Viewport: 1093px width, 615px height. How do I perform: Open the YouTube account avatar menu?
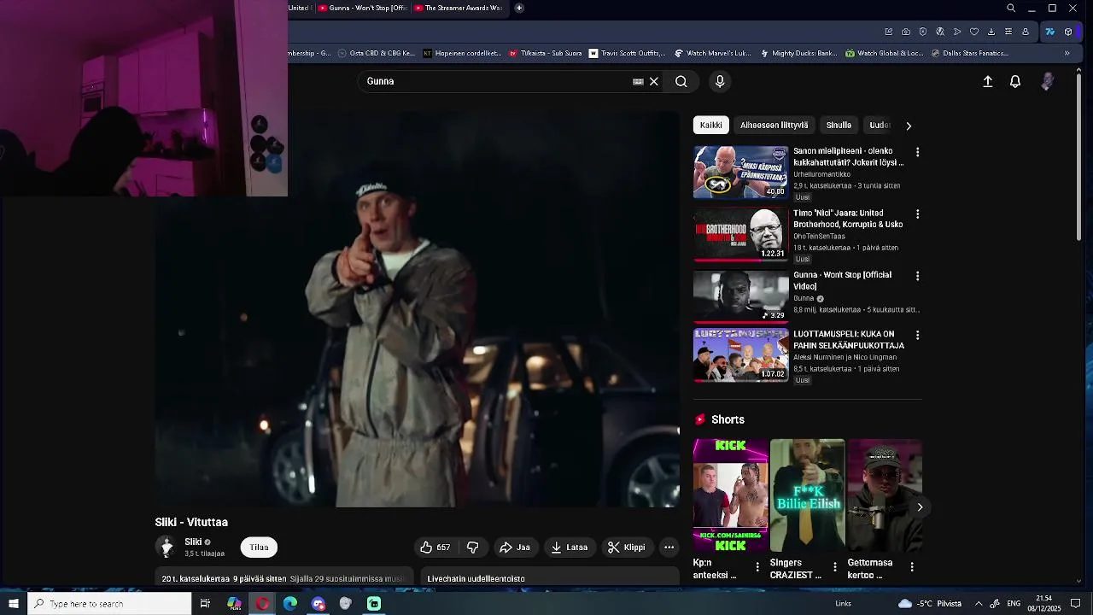pyautogui.click(x=1048, y=81)
